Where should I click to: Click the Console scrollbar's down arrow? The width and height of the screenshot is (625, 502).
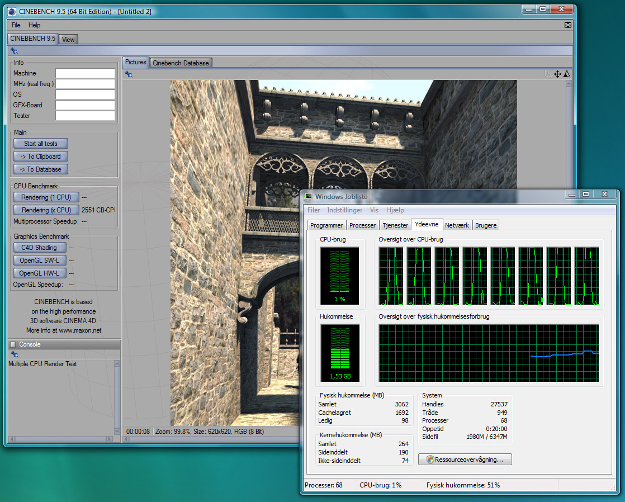(x=117, y=432)
